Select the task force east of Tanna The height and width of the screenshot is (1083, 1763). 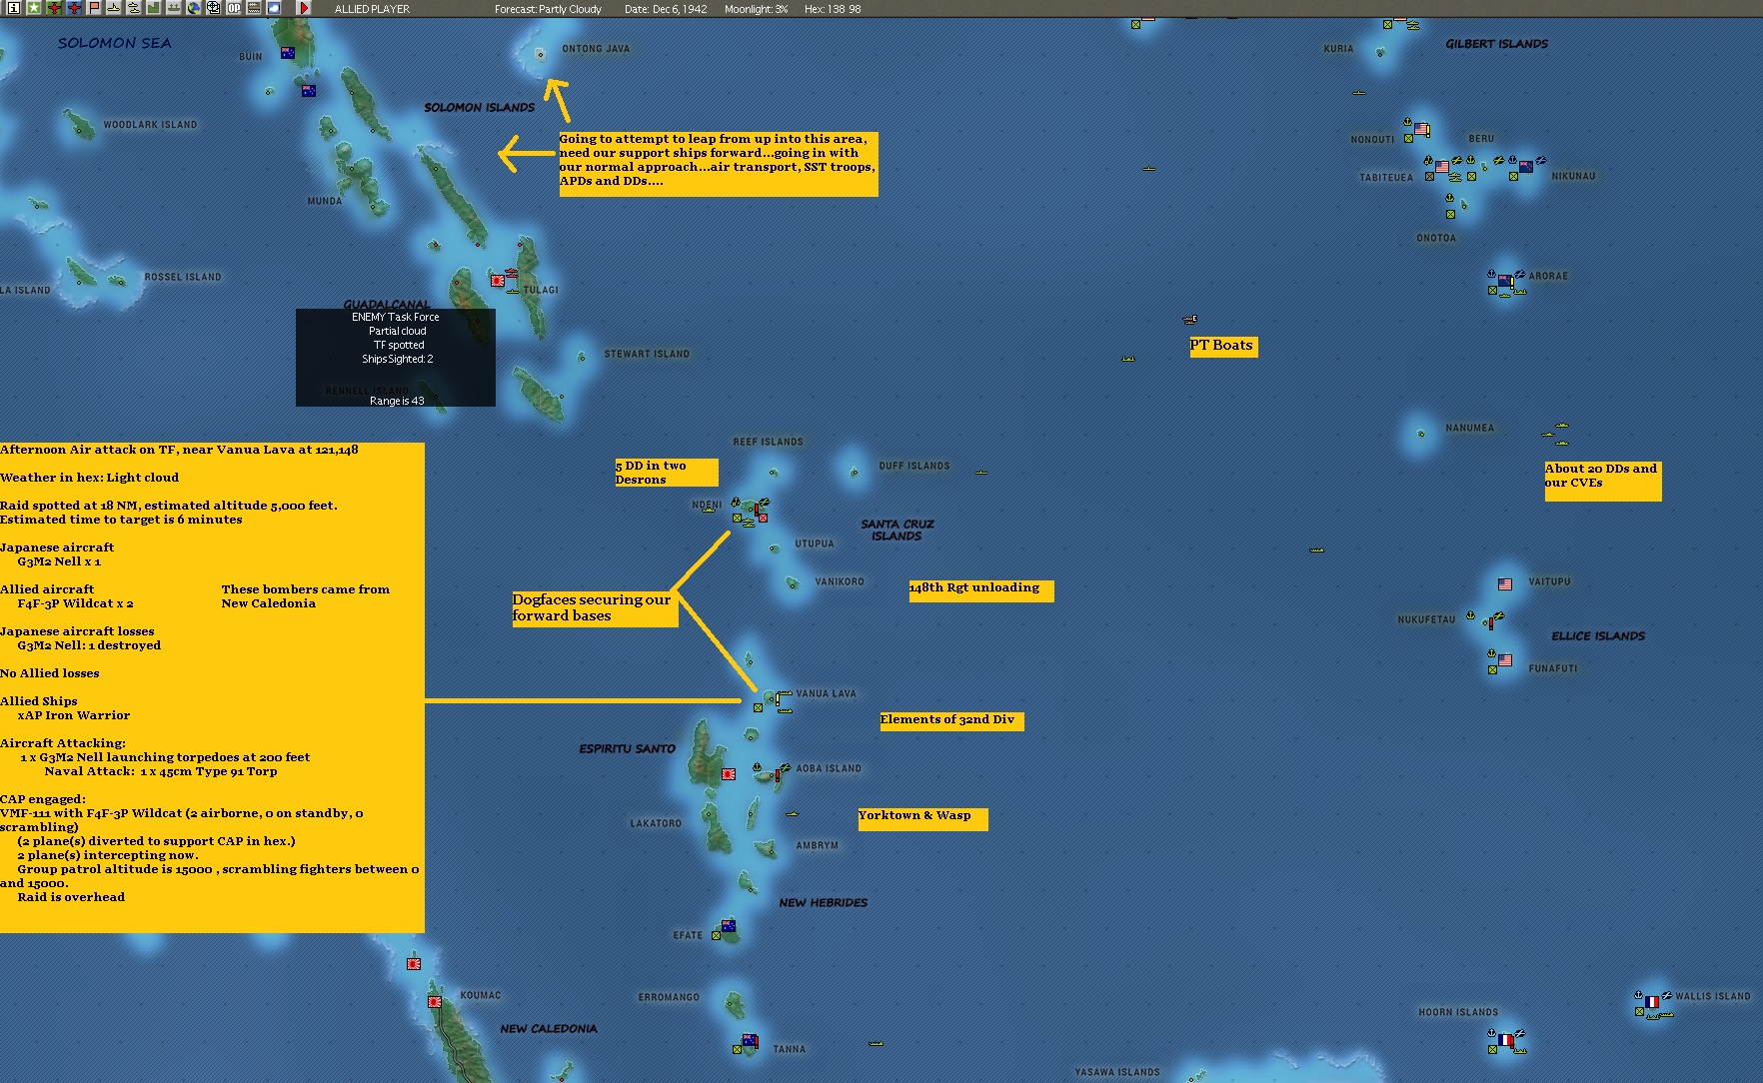click(876, 1043)
